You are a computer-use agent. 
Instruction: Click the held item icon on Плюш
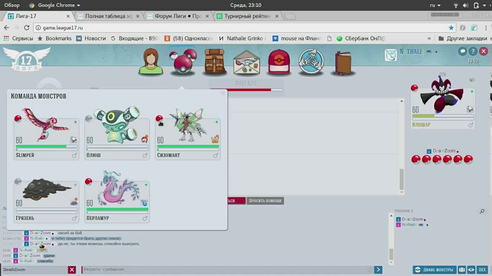145,139
